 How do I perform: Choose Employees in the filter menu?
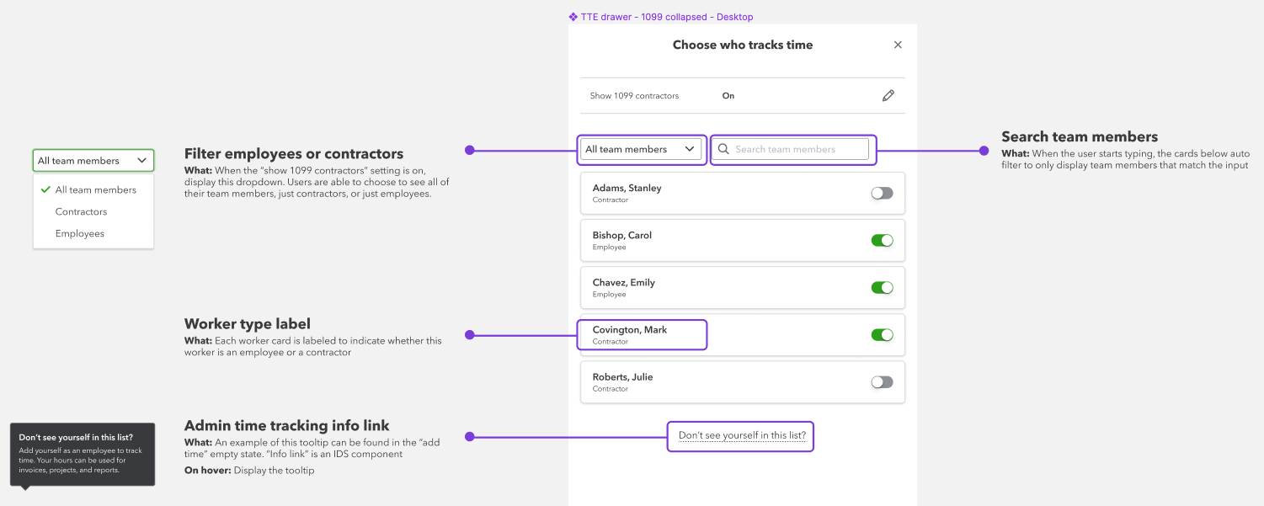coord(80,233)
